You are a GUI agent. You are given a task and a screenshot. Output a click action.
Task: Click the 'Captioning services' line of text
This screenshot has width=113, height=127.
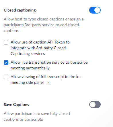28,54
